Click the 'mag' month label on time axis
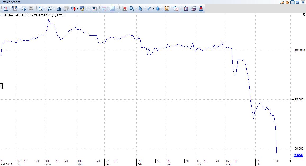 pyautogui.click(x=229, y=164)
